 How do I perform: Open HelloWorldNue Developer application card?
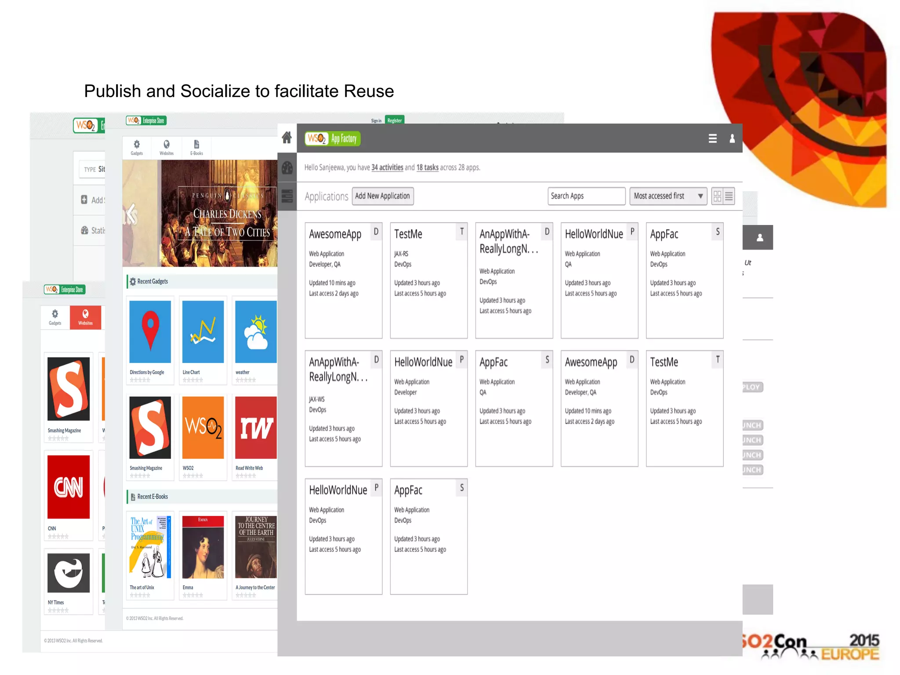[429, 408]
